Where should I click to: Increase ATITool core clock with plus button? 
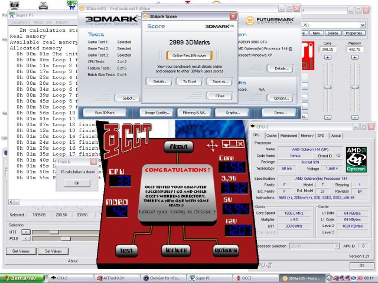(327, 57)
